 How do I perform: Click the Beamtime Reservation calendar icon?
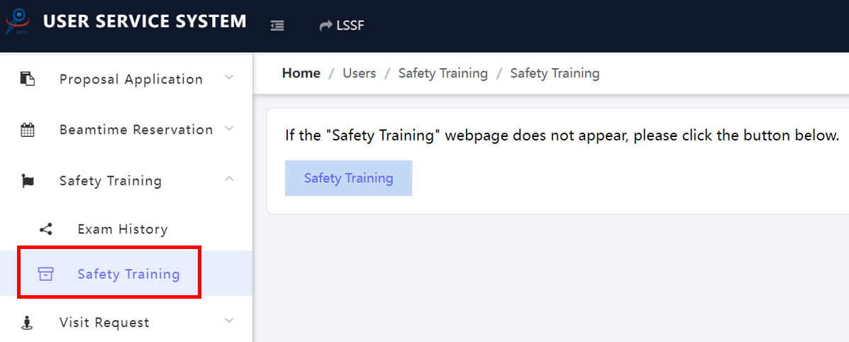28,130
